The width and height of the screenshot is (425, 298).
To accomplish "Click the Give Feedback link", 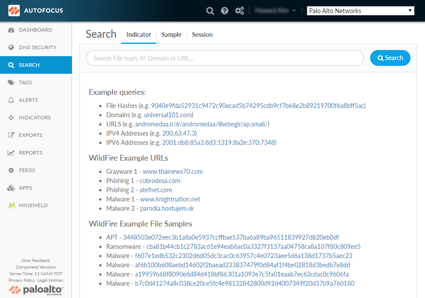I will point(36,261).
